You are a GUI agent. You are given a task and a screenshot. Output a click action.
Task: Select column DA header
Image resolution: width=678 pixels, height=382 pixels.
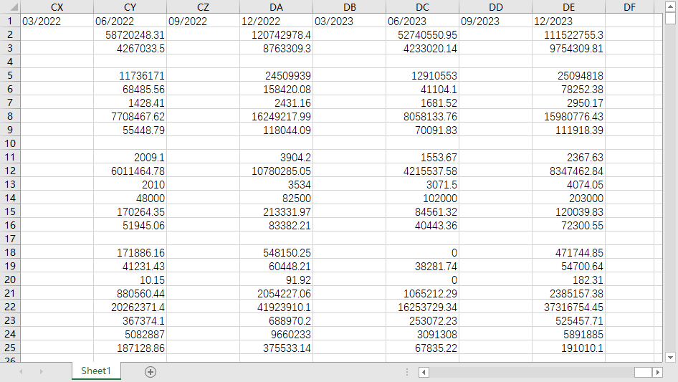(x=277, y=7)
